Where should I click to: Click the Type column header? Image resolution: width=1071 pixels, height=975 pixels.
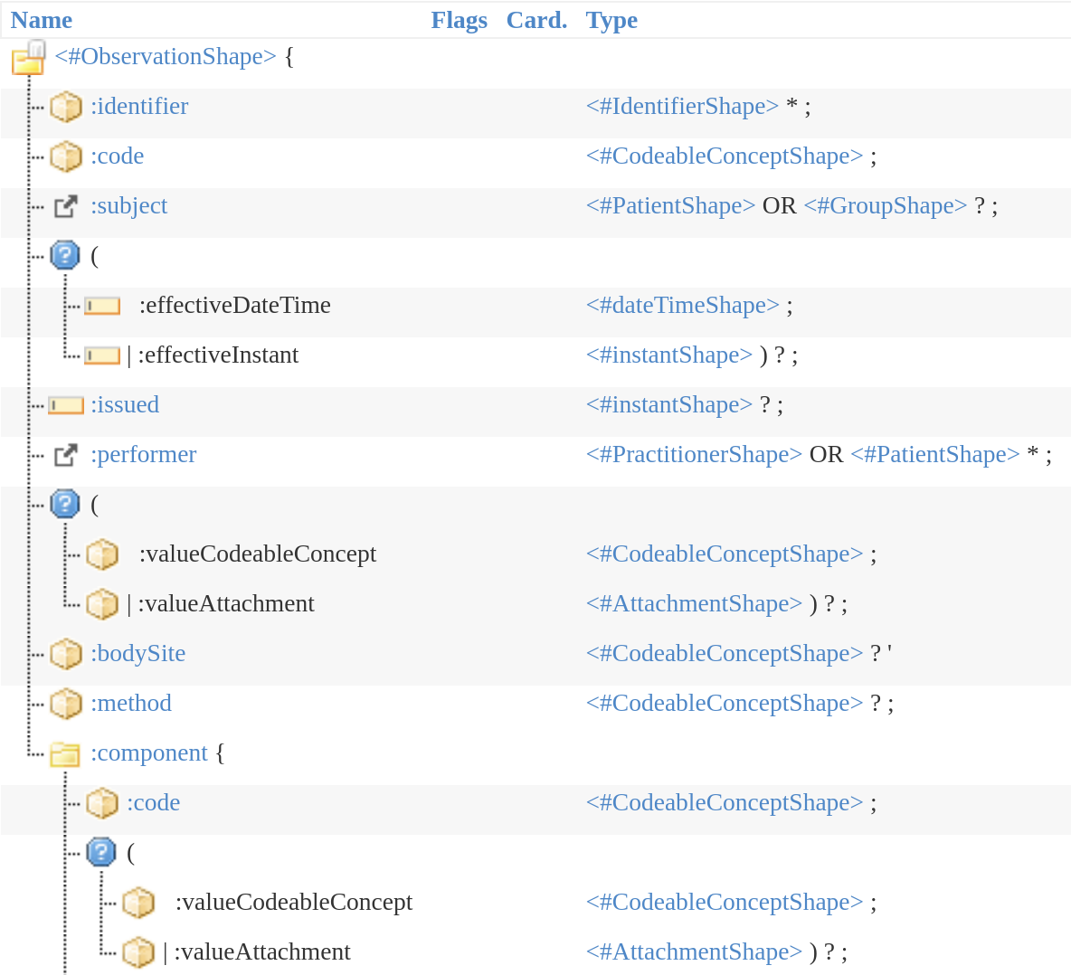[x=611, y=20]
